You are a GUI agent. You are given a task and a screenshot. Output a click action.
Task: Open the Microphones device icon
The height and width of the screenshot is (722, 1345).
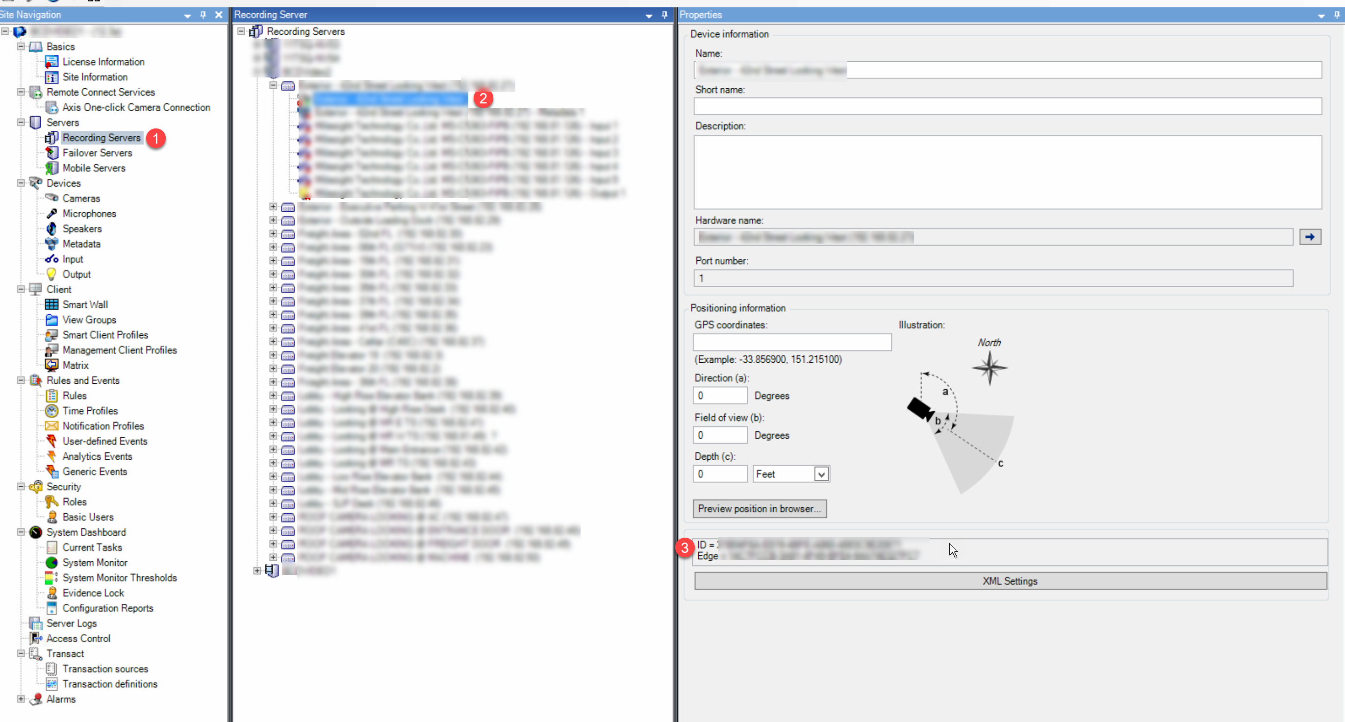click(x=51, y=214)
